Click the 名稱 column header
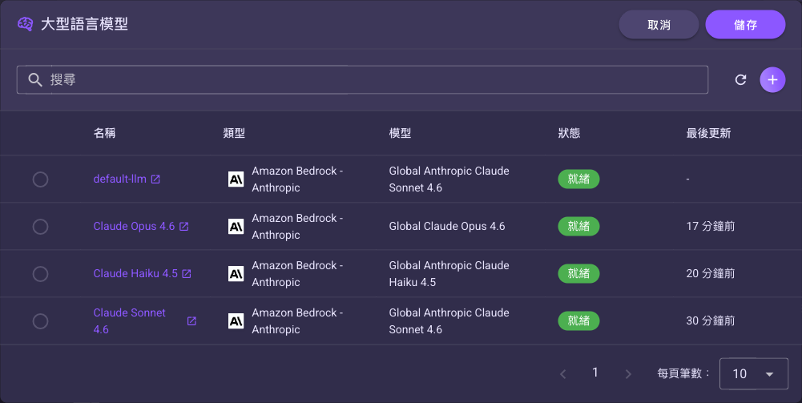The image size is (802, 403). point(104,134)
